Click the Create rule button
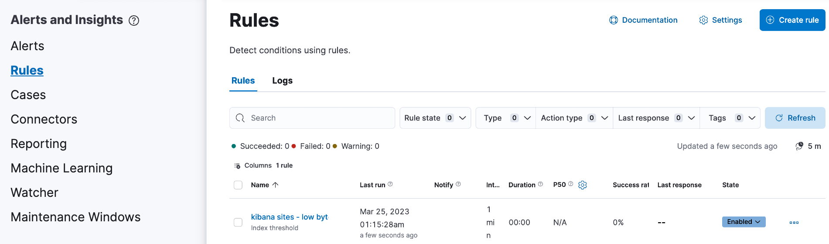 click(792, 20)
